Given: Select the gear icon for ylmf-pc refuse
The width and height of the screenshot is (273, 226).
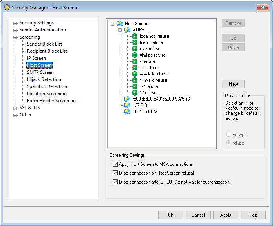Looking at the screenshot, I should pyautogui.click(x=135, y=55).
